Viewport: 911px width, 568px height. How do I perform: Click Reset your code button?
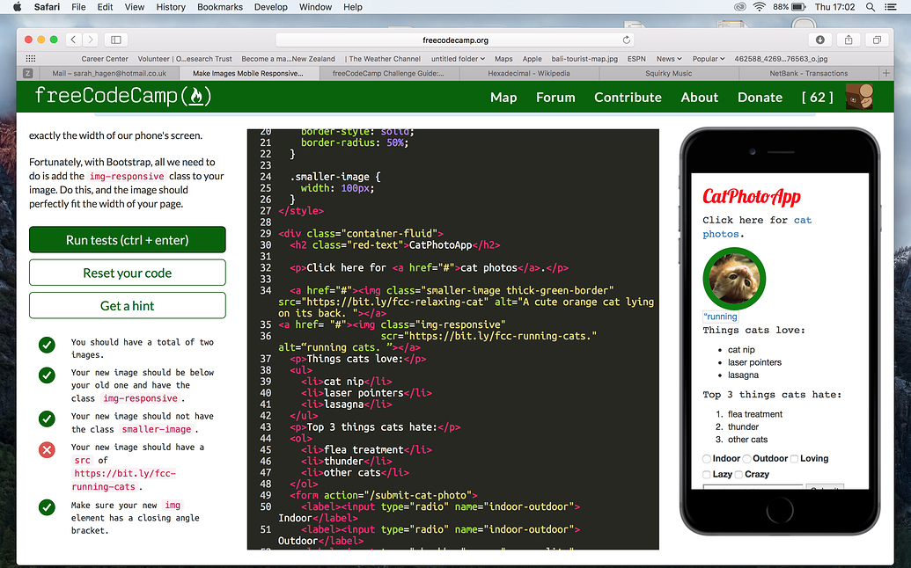pos(128,273)
